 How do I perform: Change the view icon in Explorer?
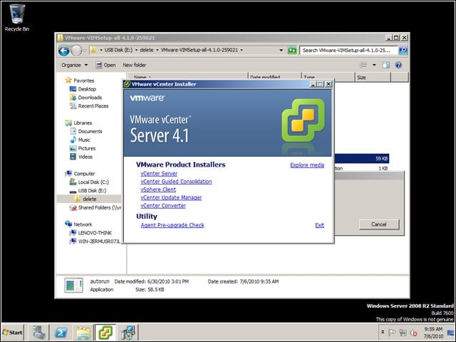click(363, 65)
